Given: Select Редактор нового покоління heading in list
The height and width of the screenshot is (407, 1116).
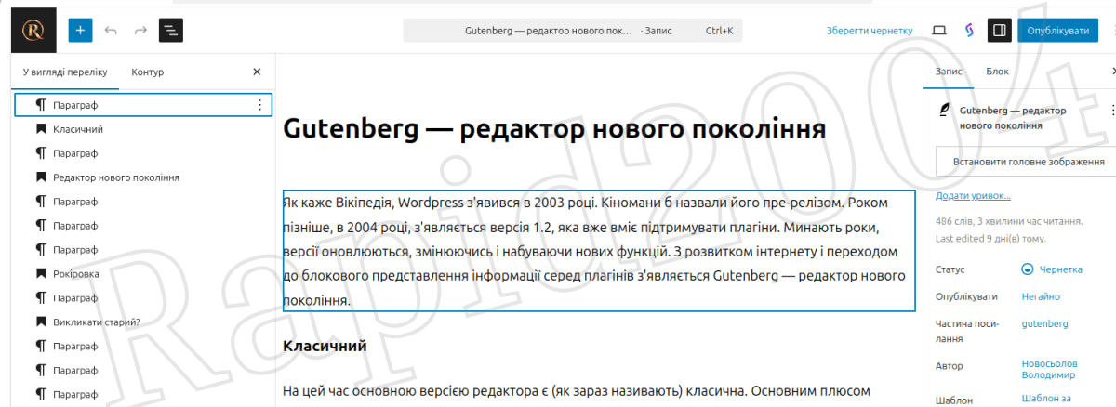Looking at the screenshot, I should 116,177.
